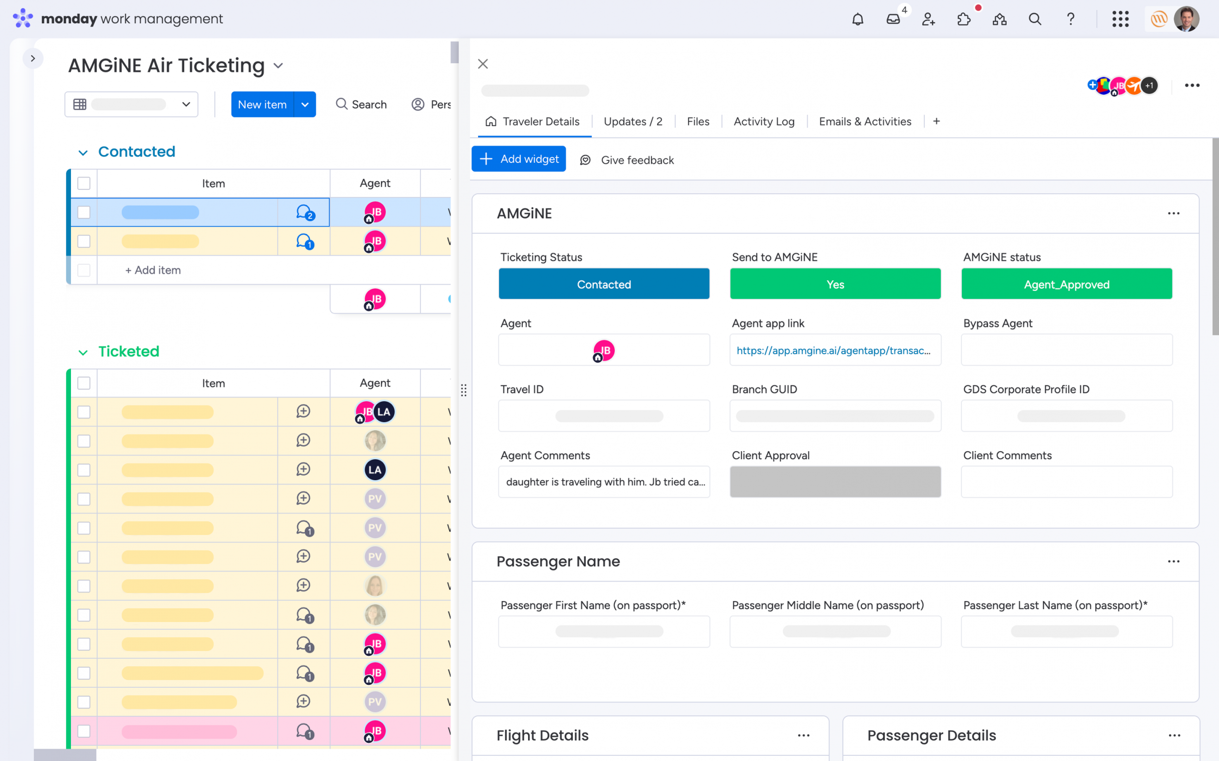
Task: Check the fourth Ticketed item row
Action: pos(84,499)
